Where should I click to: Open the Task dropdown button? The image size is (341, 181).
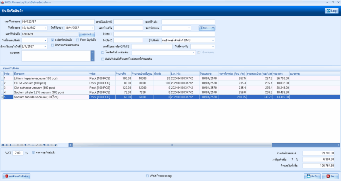[207, 28]
